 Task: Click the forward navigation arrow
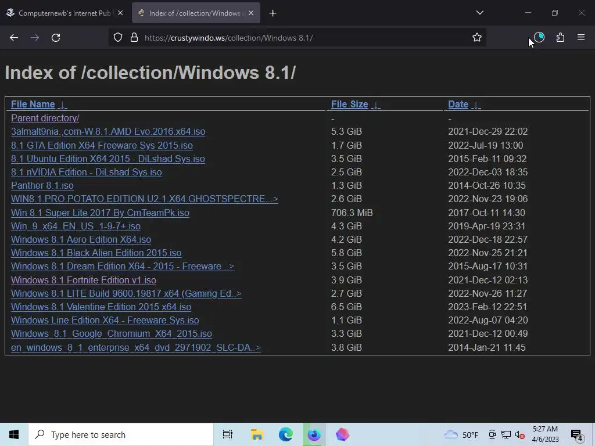[35, 38]
